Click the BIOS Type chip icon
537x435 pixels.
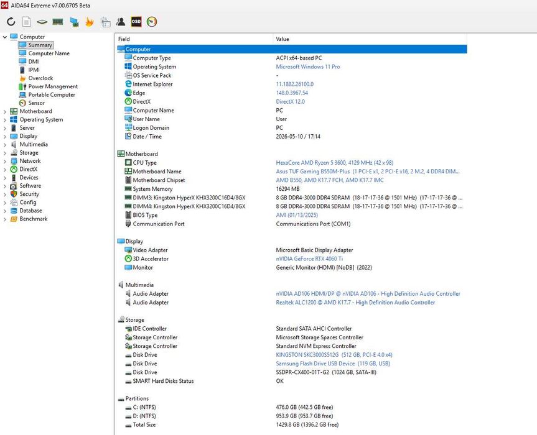coord(128,215)
